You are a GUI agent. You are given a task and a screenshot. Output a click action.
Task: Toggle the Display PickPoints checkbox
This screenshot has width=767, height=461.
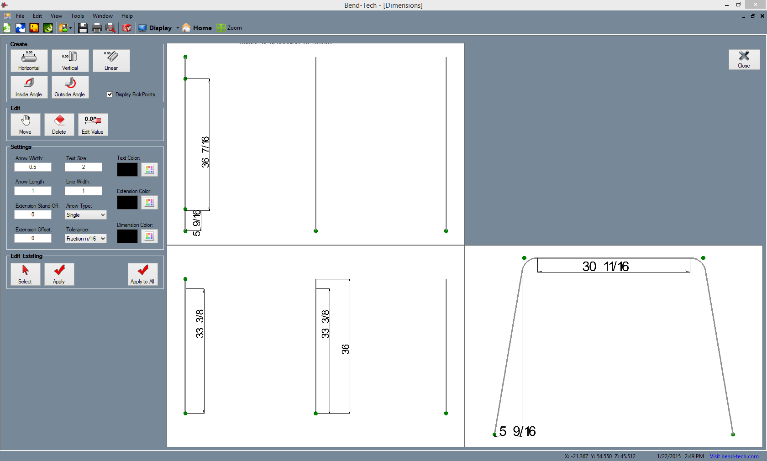click(110, 94)
